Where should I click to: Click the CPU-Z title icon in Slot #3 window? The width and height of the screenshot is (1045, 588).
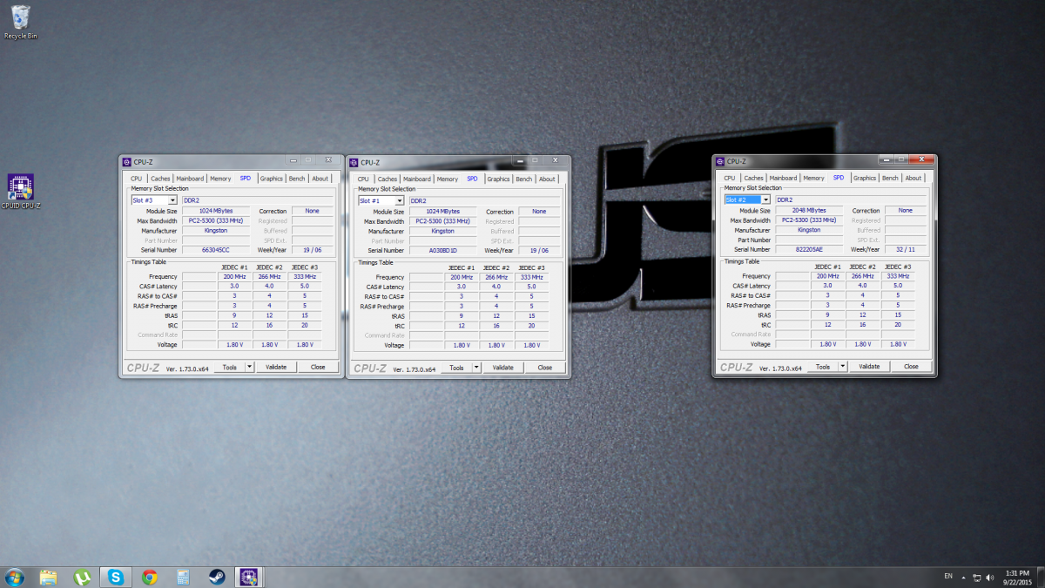point(127,161)
